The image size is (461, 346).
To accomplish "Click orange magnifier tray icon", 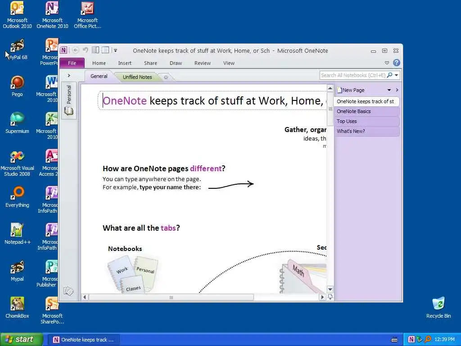I will [428, 339].
